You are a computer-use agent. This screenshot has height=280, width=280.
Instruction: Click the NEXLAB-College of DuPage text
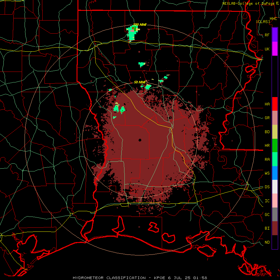[x=249, y=3]
